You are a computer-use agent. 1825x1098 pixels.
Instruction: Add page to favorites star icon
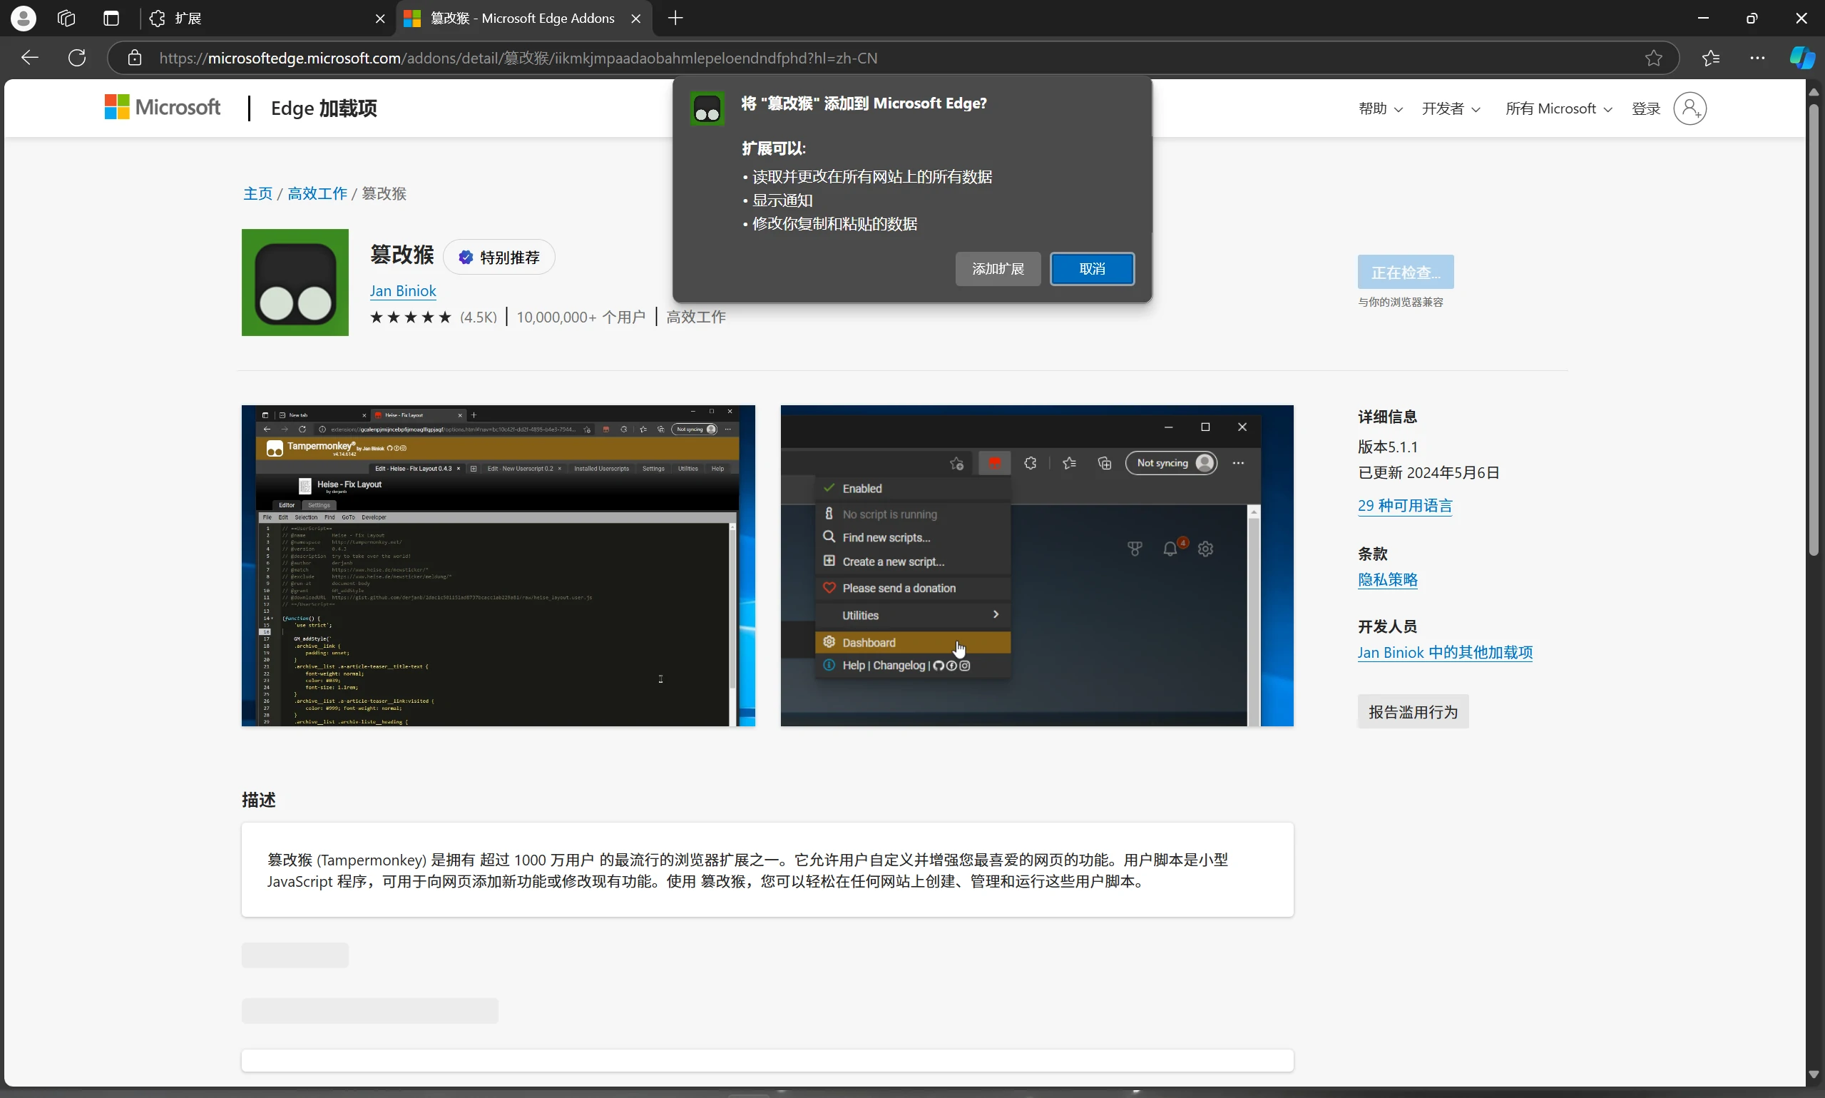[x=1653, y=58]
